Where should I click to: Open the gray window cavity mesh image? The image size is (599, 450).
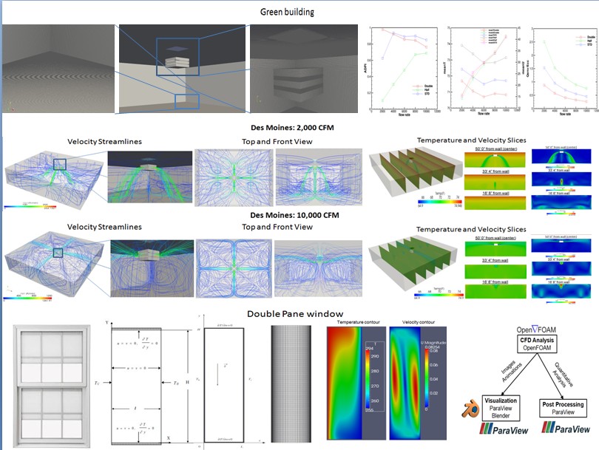291,384
